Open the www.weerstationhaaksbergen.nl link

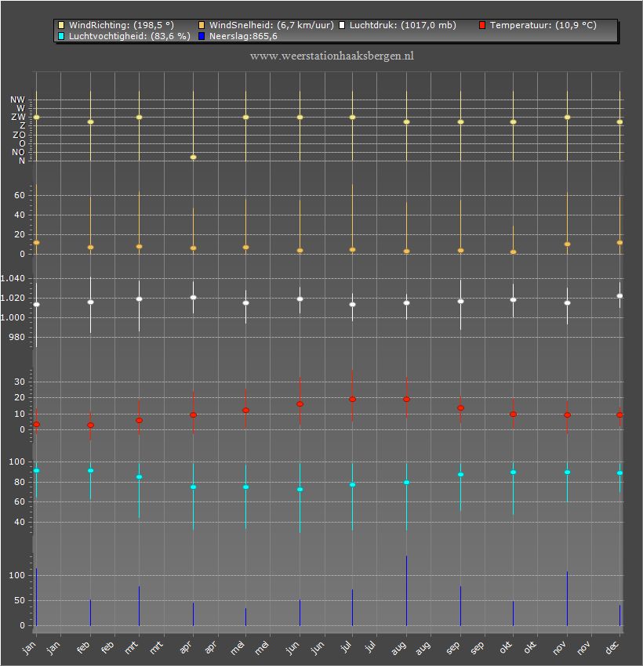tap(332, 56)
